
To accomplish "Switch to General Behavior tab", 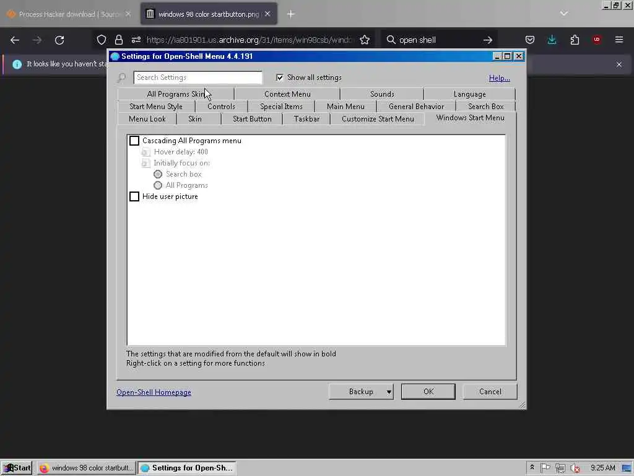I will tap(416, 107).
